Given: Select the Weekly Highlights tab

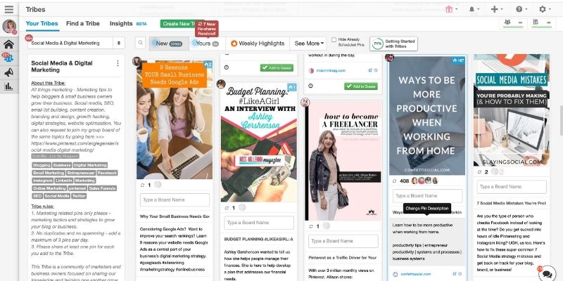Looking at the screenshot, I should pos(258,44).
